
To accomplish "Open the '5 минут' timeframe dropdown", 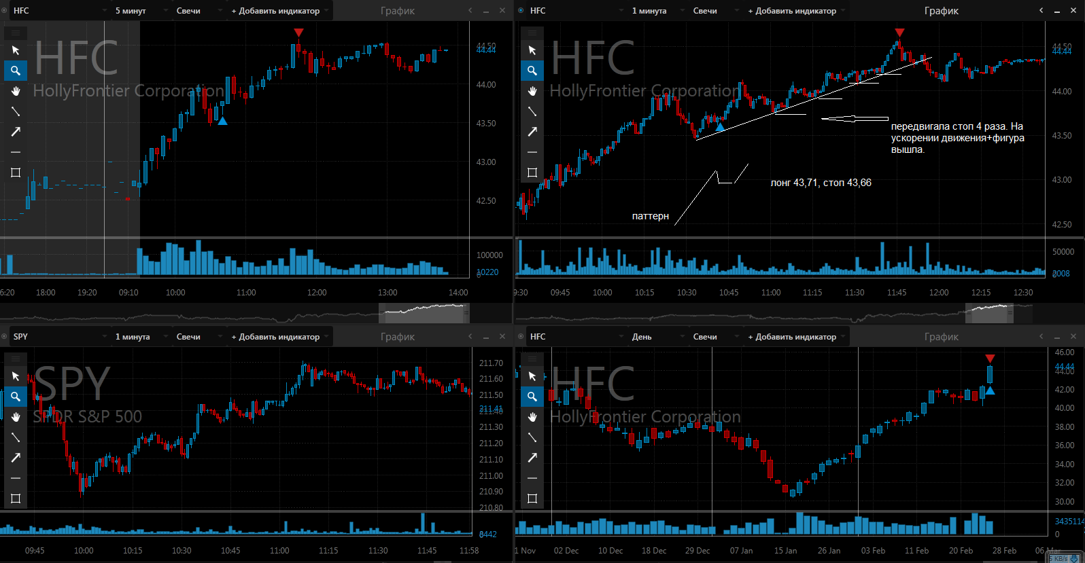I will click(141, 11).
